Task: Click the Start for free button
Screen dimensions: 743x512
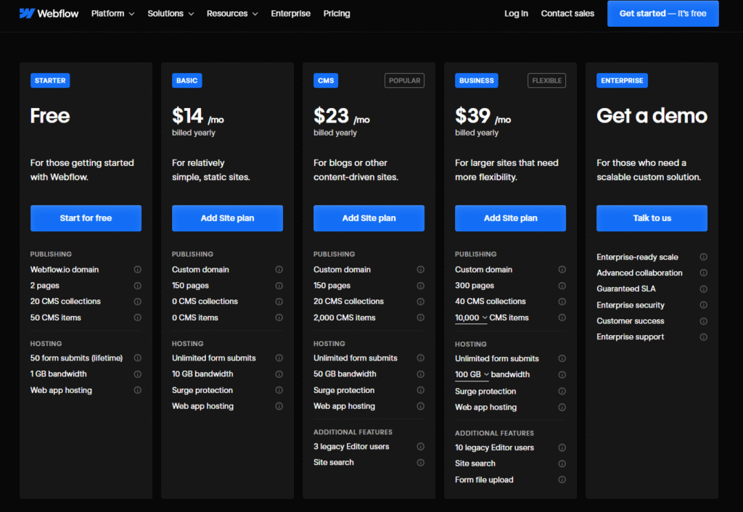Action: [x=86, y=218]
